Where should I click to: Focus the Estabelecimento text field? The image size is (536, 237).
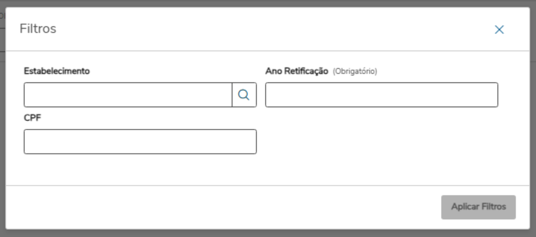128,95
